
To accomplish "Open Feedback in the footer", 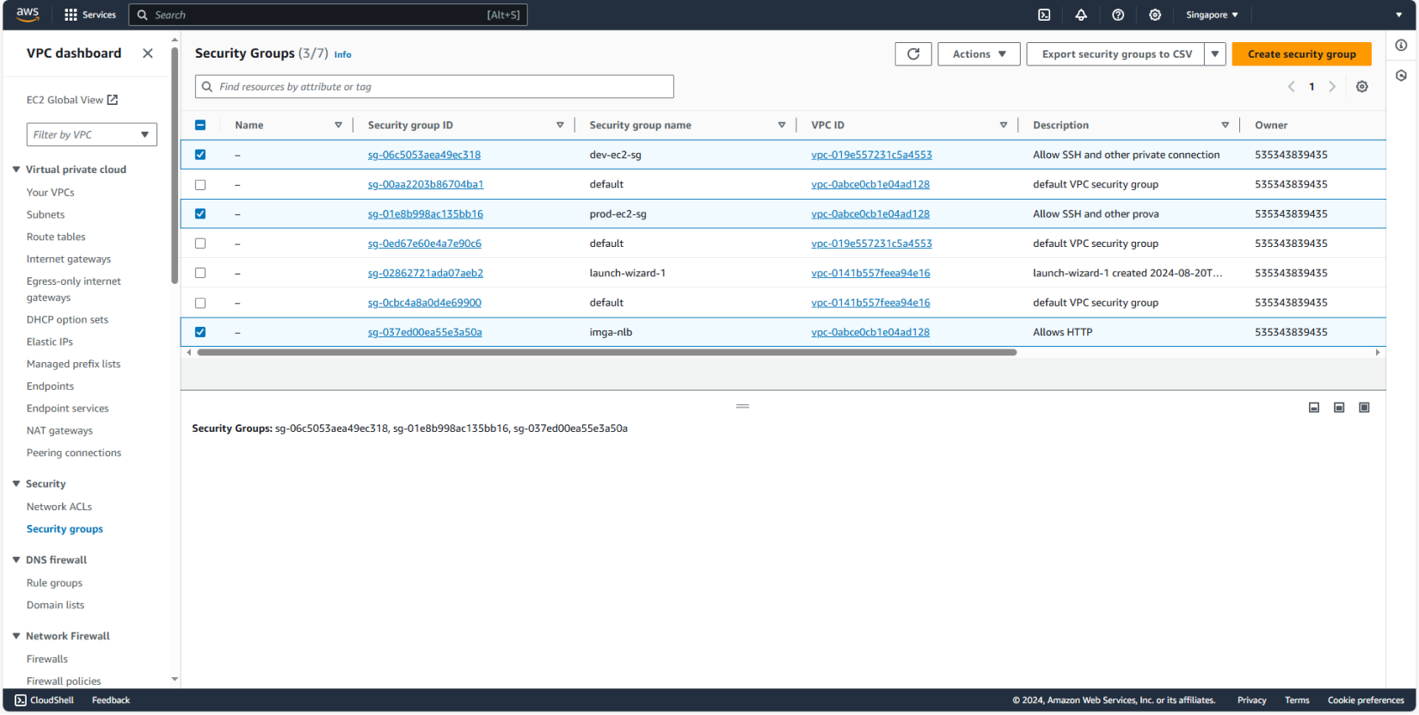I will (x=111, y=700).
